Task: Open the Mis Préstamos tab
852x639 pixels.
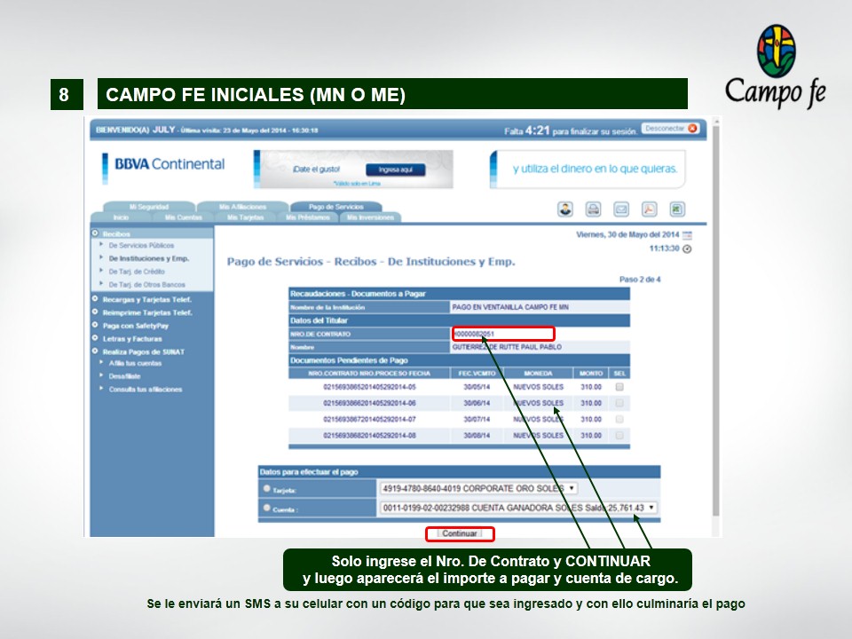Action: (x=308, y=217)
